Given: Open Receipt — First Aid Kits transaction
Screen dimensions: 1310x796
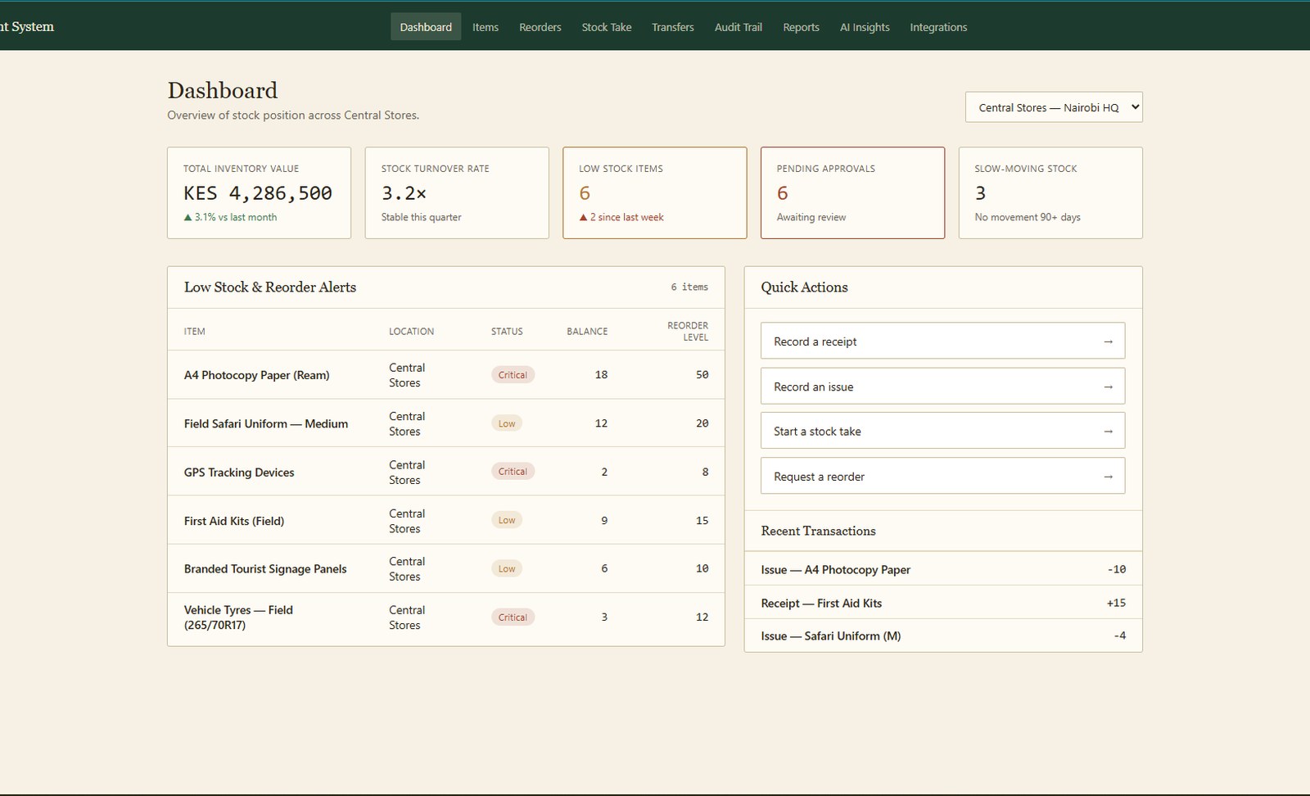Looking at the screenshot, I should point(943,603).
